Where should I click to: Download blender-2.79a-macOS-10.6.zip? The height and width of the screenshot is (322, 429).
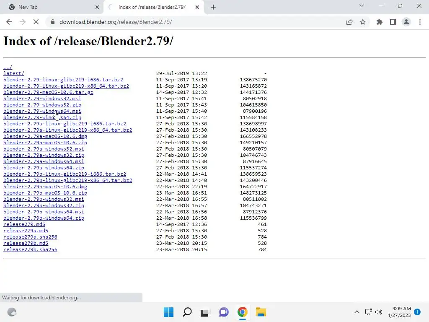pyautogui.click(x=45, y=143)
